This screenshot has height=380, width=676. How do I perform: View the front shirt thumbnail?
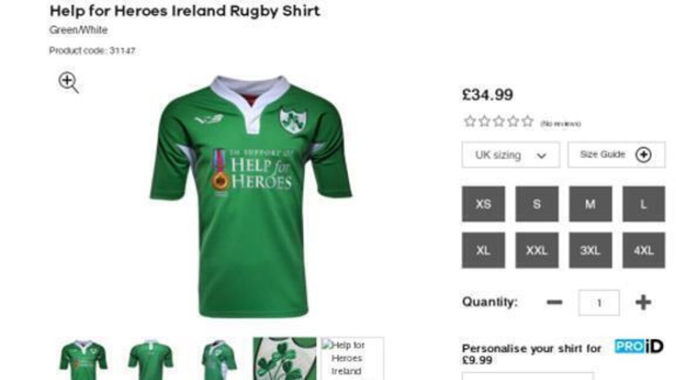(x=83, y=359)
